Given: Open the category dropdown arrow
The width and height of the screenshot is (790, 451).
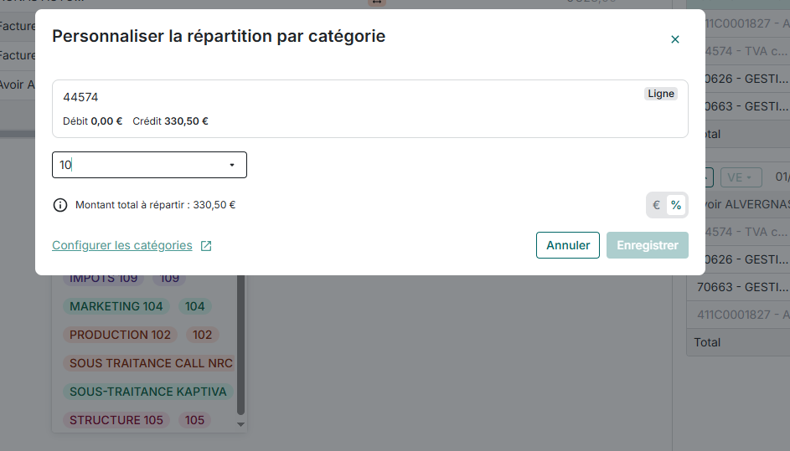Looking at the screenshot, I should point(232,165).
